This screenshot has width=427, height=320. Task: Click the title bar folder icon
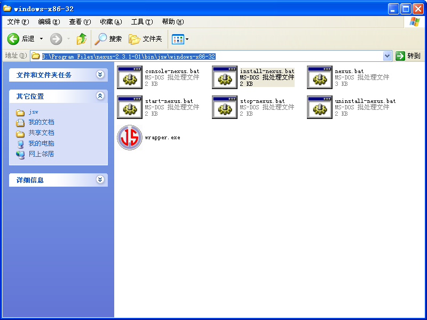pyautogui.click(x=7, y=8)
